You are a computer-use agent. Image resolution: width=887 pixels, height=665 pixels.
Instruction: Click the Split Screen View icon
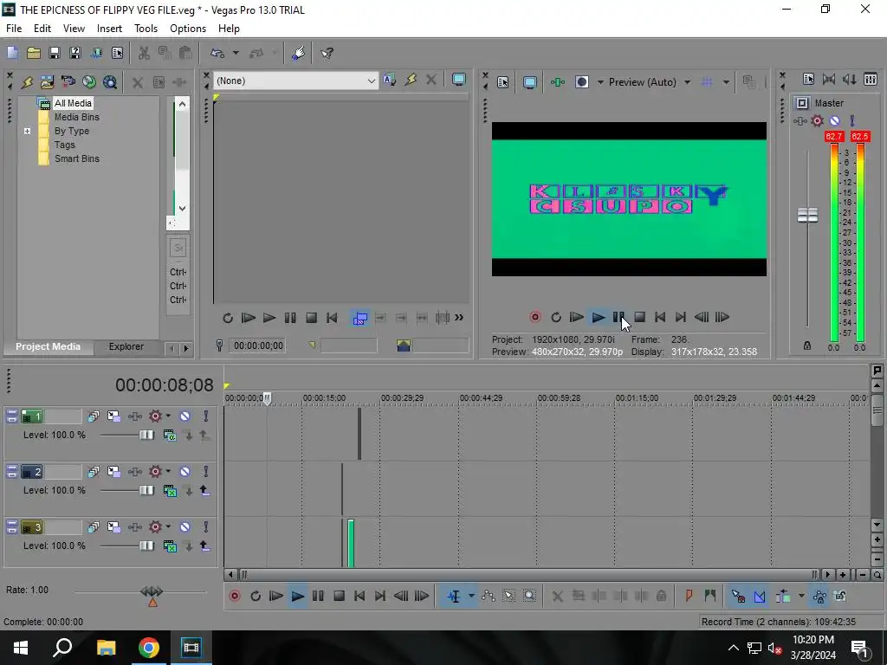(581, 82)
